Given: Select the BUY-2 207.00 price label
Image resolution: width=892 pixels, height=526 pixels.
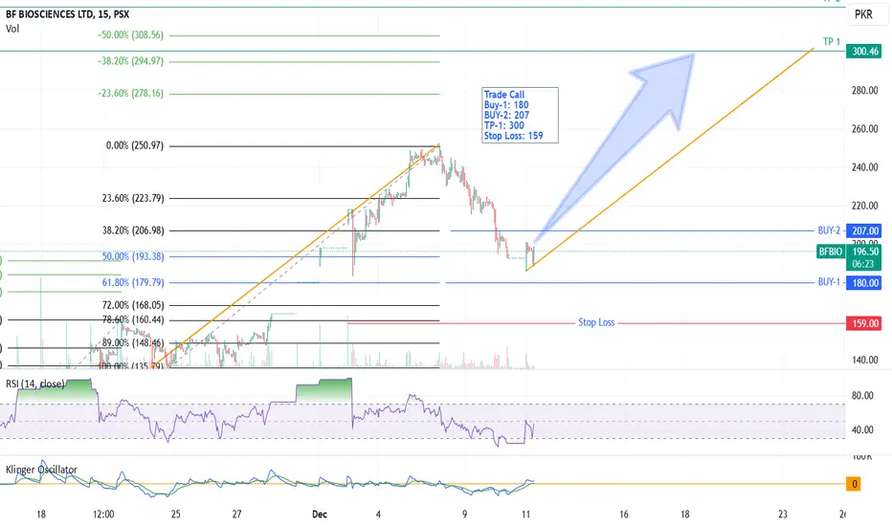Looking at the screenshot, I should [863, 230].
